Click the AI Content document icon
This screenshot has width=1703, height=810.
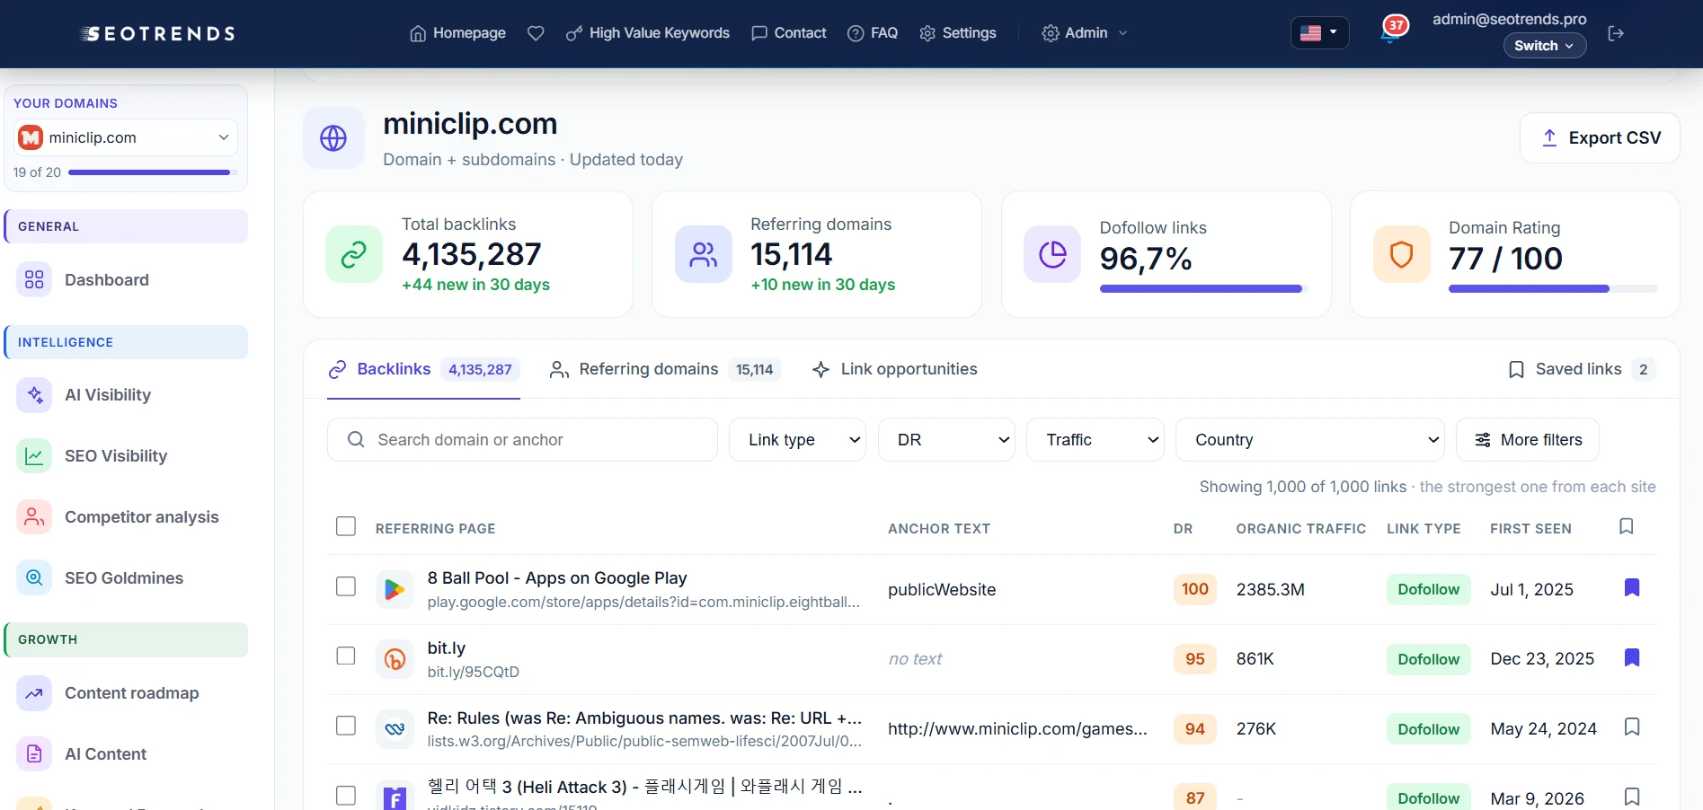pos(34,754)
